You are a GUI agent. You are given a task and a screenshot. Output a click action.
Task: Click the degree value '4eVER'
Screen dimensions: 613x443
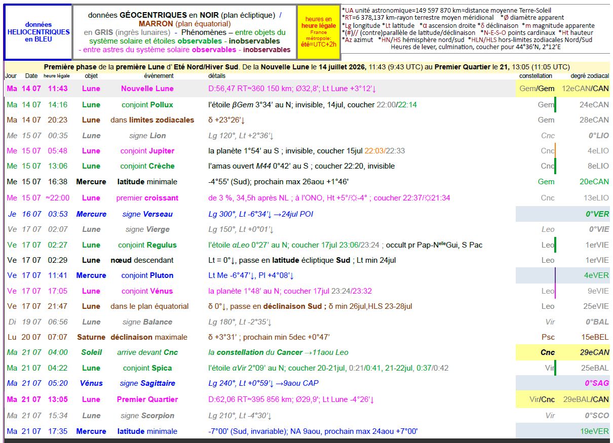(x=596, y=275)
